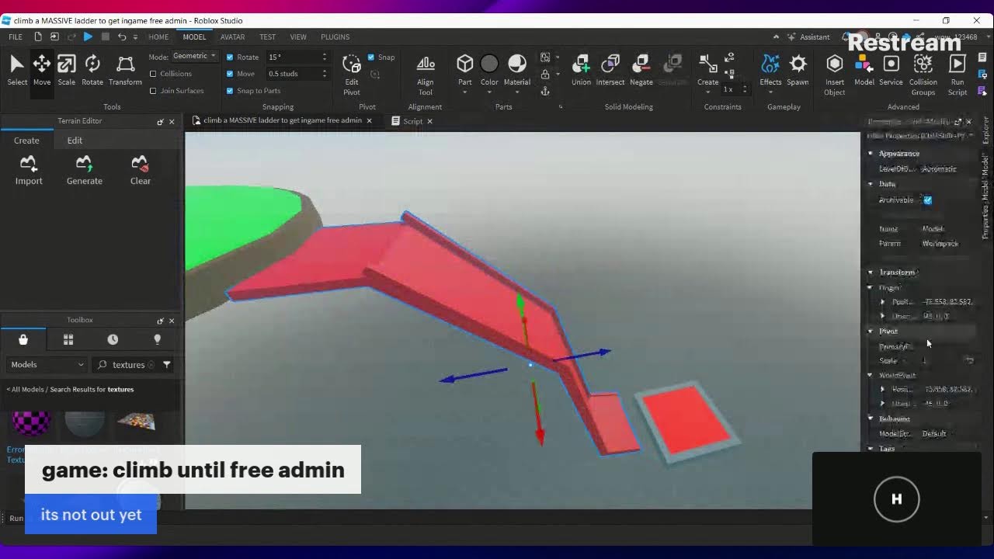Open the Service insert dialog
This screenshot has width=994, height=559.
891,70
